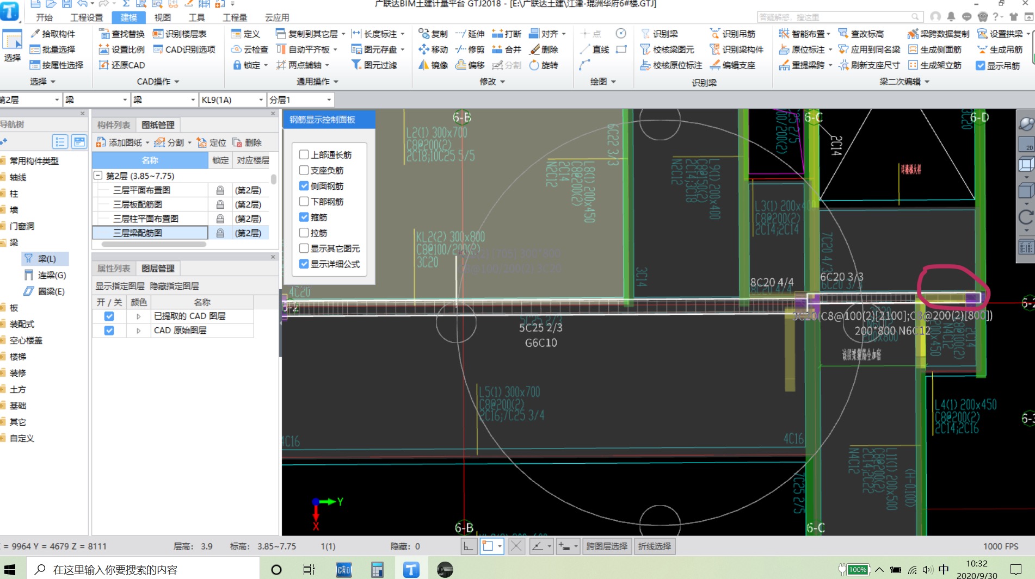Click 刷新支座尺寸 tool
The width and height of the screenshot is (1035, 579).
pos(869,65)
